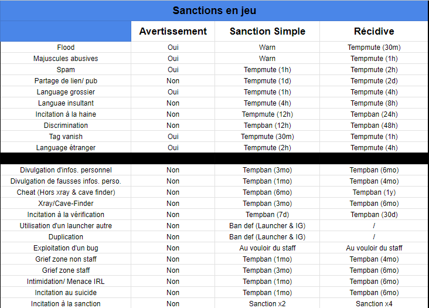This screenshot has width=429, height=308.
Task: Select the 'Tag vanish' row label
Action: [66, 137]
